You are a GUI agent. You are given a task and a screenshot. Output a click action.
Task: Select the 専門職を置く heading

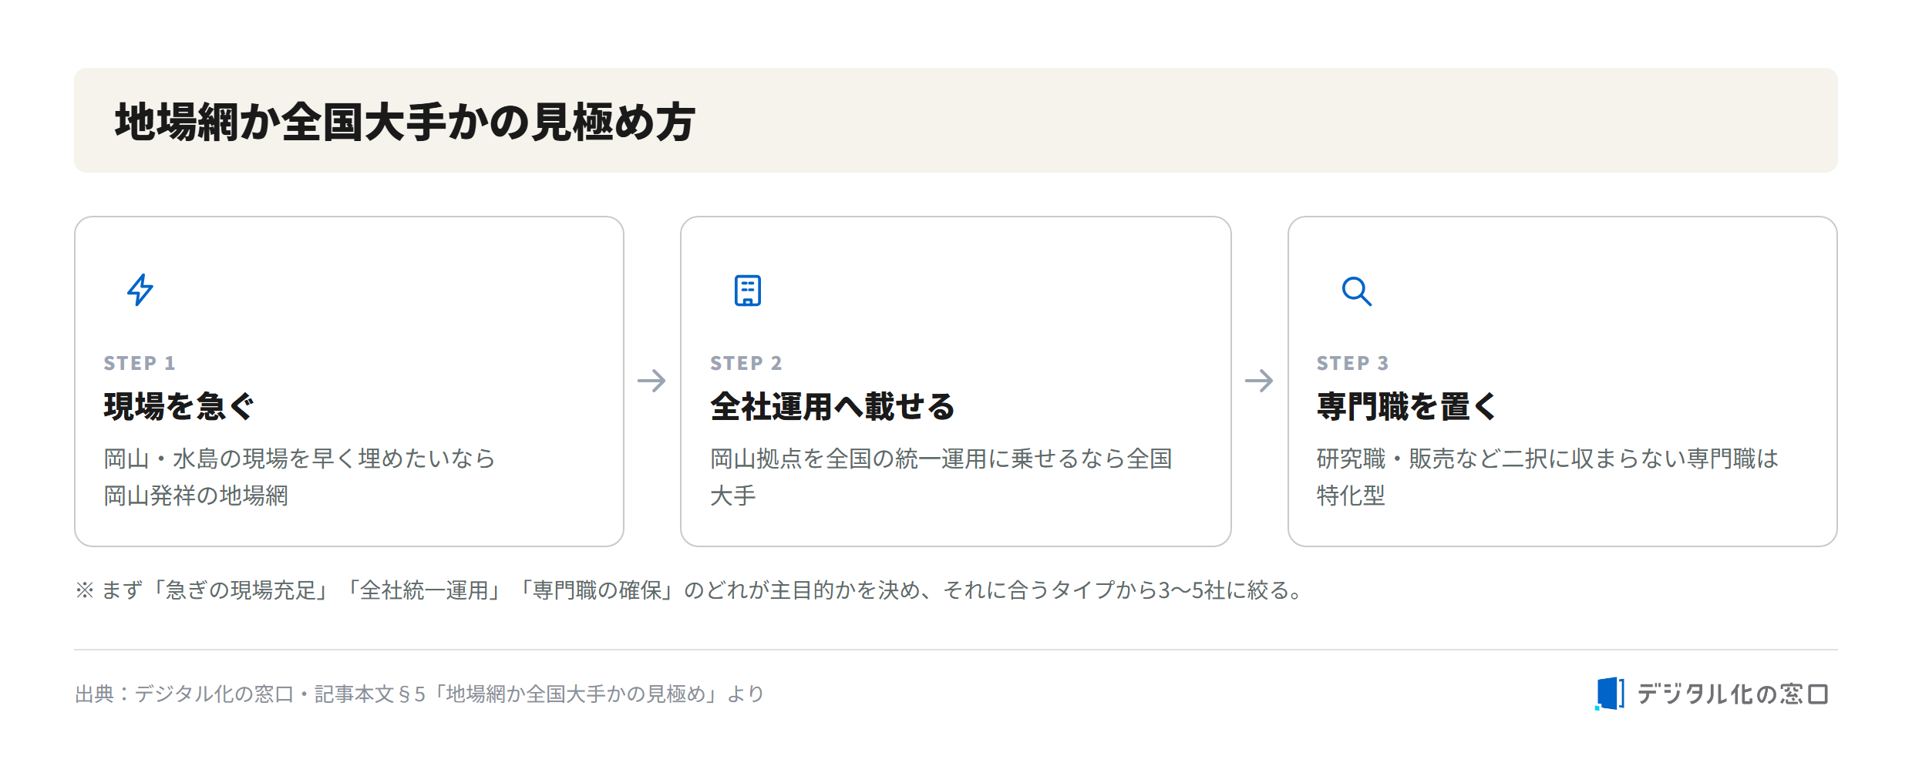[1406, 406]
